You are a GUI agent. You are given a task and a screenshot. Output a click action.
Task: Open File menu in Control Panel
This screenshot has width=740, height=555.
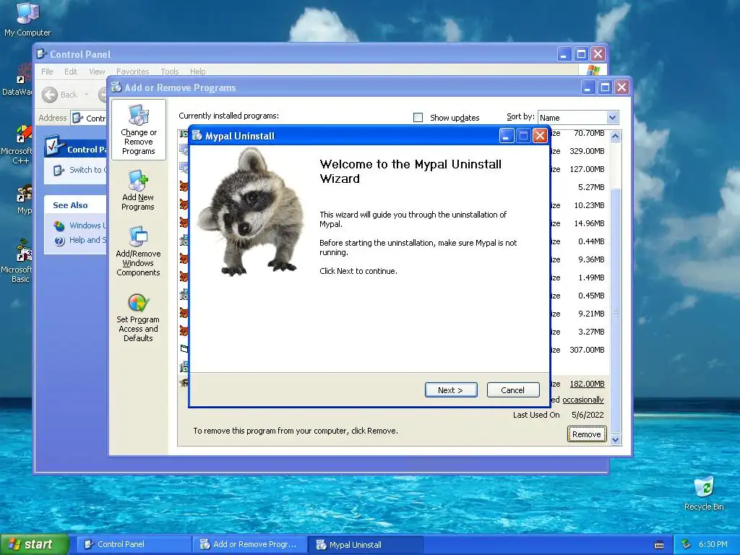click(47, 72)
